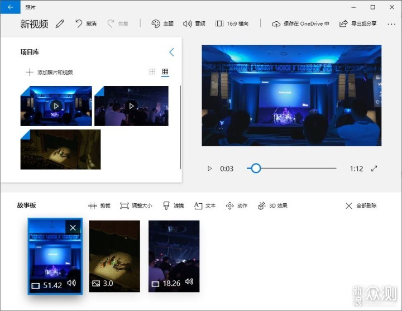Open the three-dot more options menu

[391, 24]
